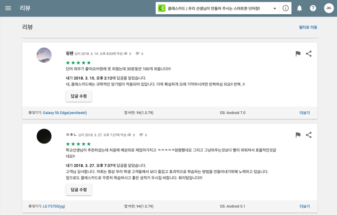This screenshot has width=337, height=215.
Task: Thumbs down the first review
Action: pos(137,53)
